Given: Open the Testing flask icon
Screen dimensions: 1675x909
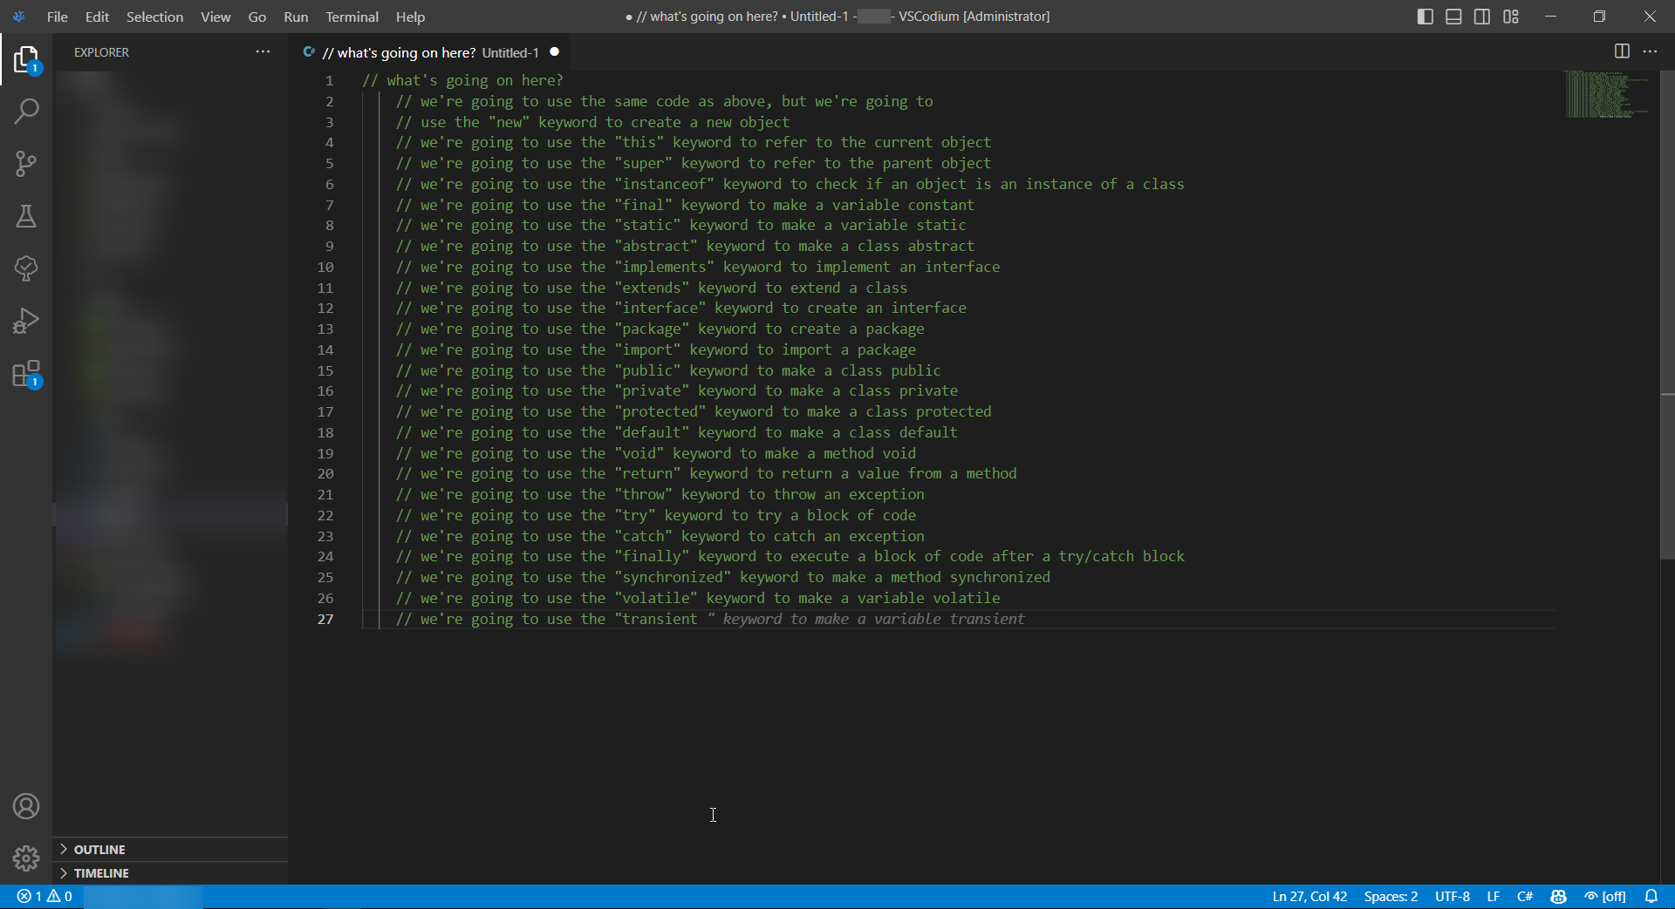Looking at the screenshot, I should (x=26, y=216).
